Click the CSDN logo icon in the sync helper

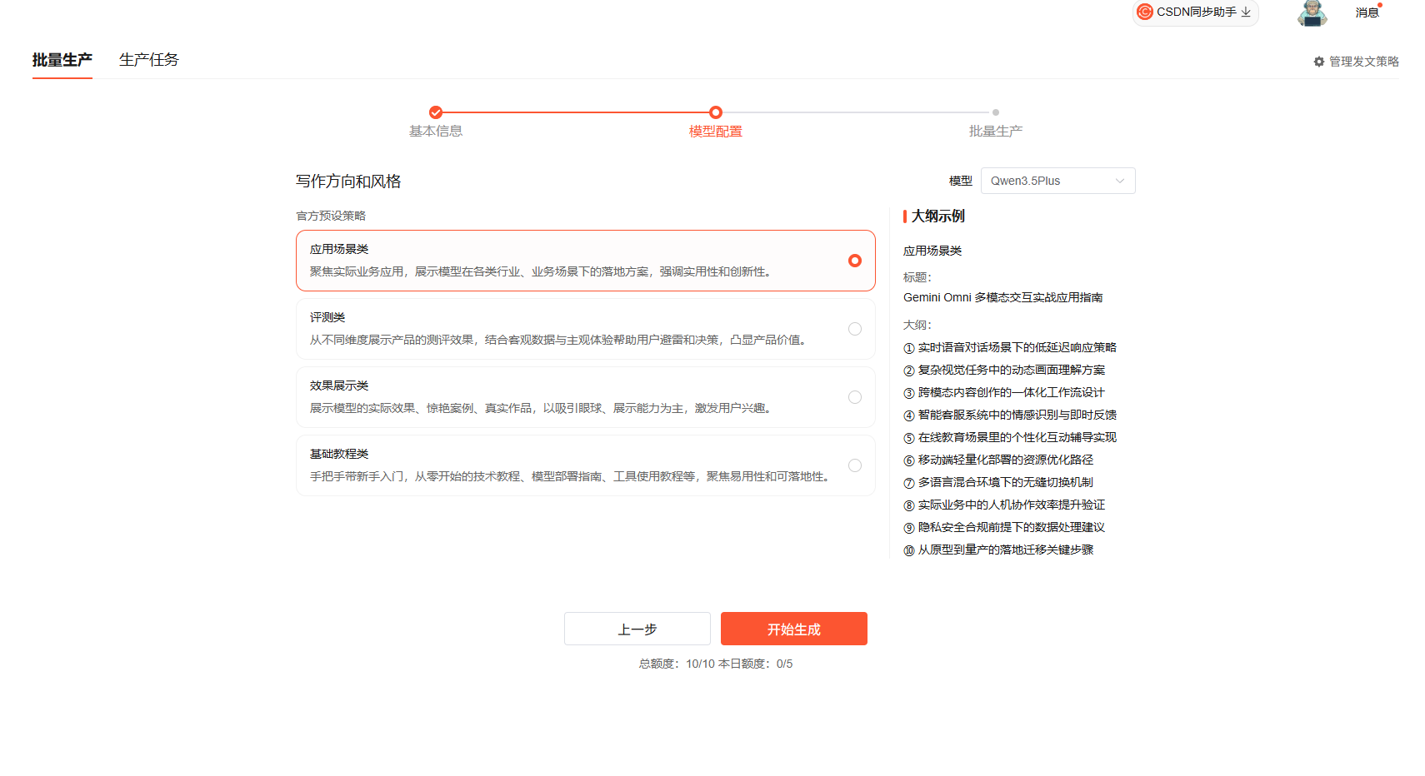pos(1145,12)
